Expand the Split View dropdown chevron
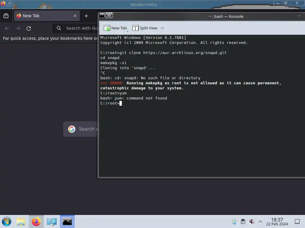This screenshot has width=305, height=228. 162,28
